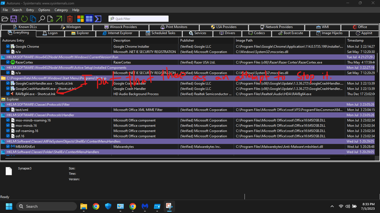Sort by Image Path column header
The image size is (380, 213).
[290, 40]
